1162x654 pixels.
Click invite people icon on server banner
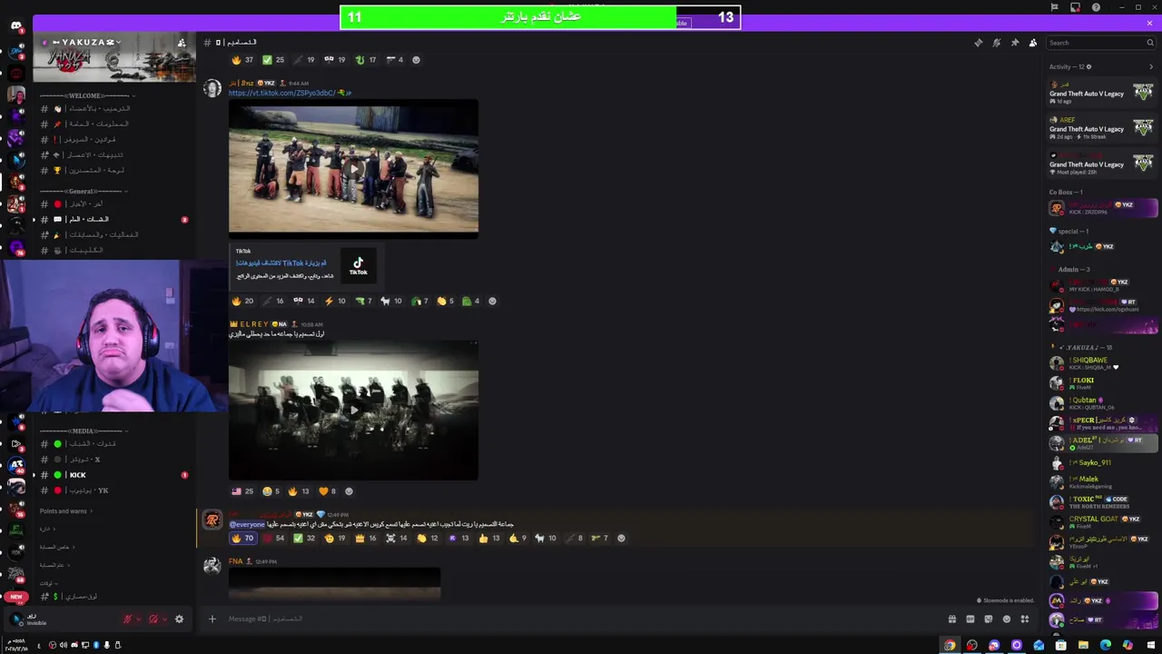point(182,43)
